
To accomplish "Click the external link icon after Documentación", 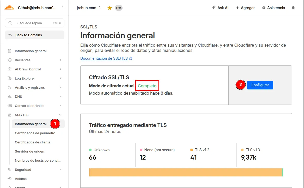I will pos(131,58).
